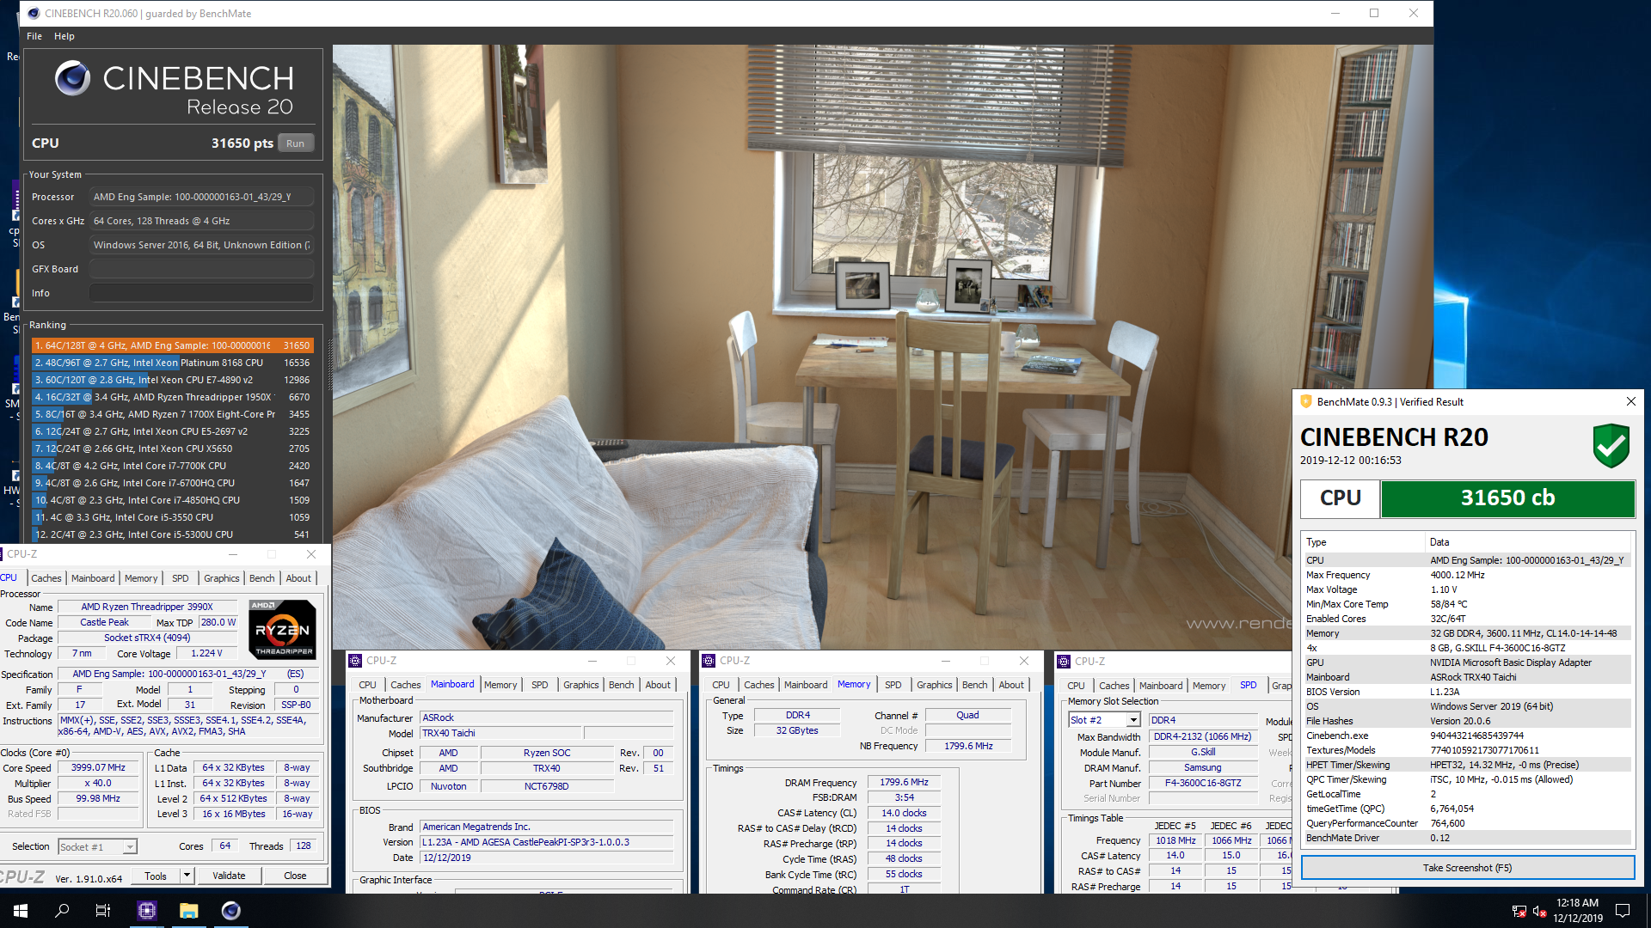Click the DRAM Frequency 1799.6 MHz value

(x=904, y=782)
